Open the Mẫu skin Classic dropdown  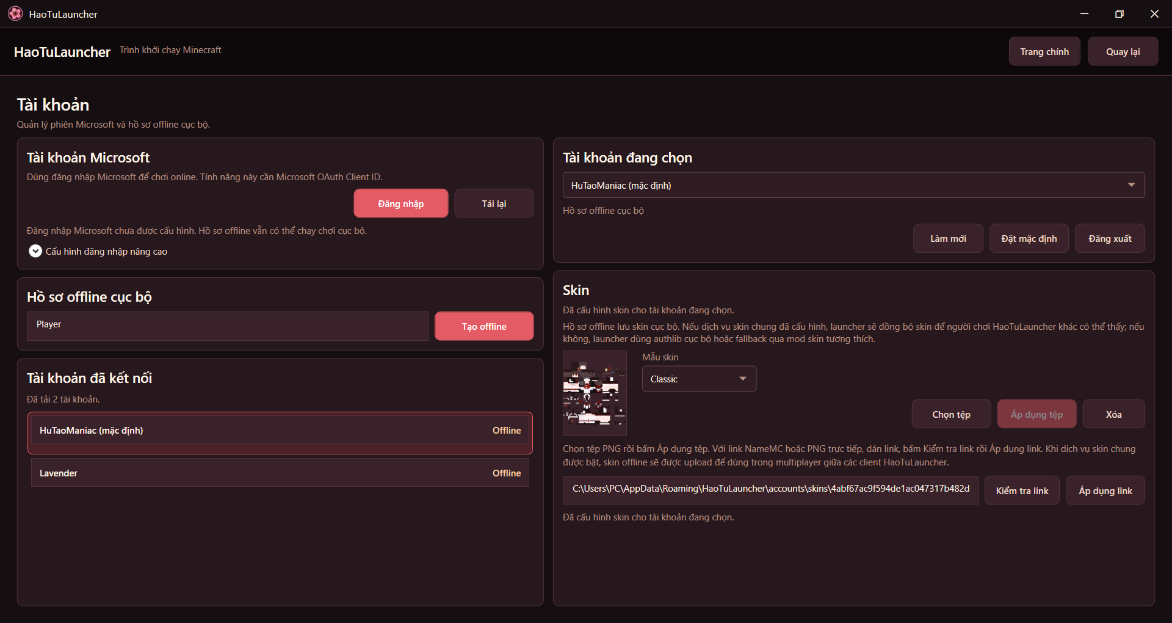[699, 379]
